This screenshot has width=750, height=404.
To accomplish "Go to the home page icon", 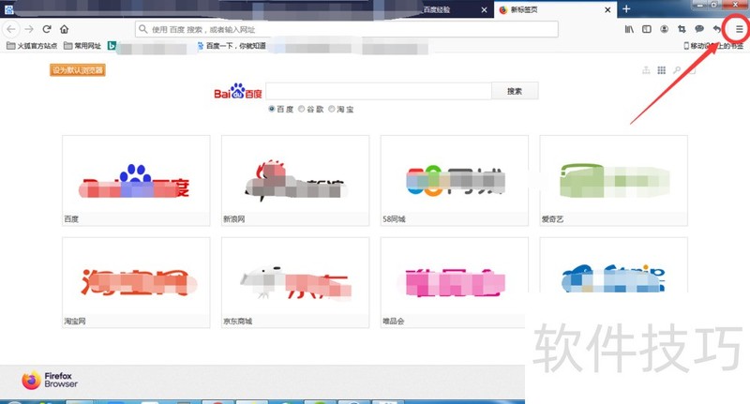I will 64,29.
